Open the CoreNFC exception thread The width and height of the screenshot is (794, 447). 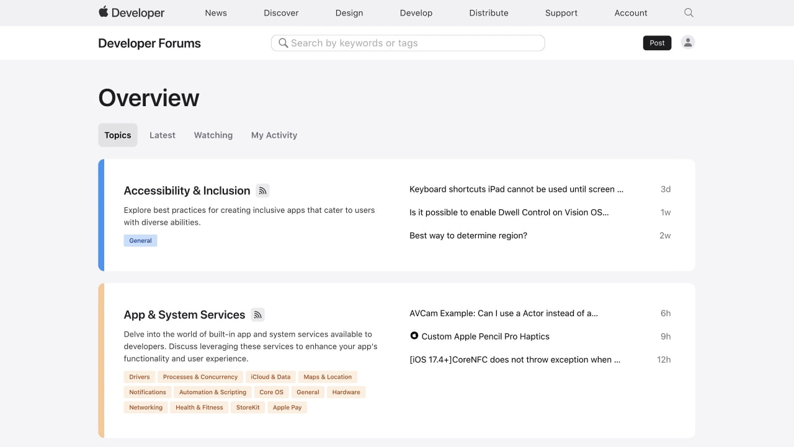coord(515,359)
